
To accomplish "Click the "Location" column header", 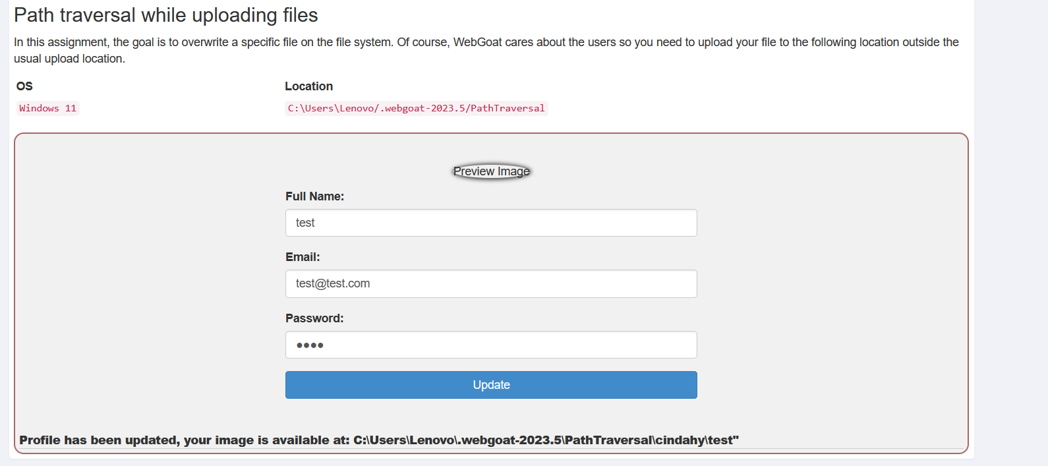I will click(x=308, y=86).
